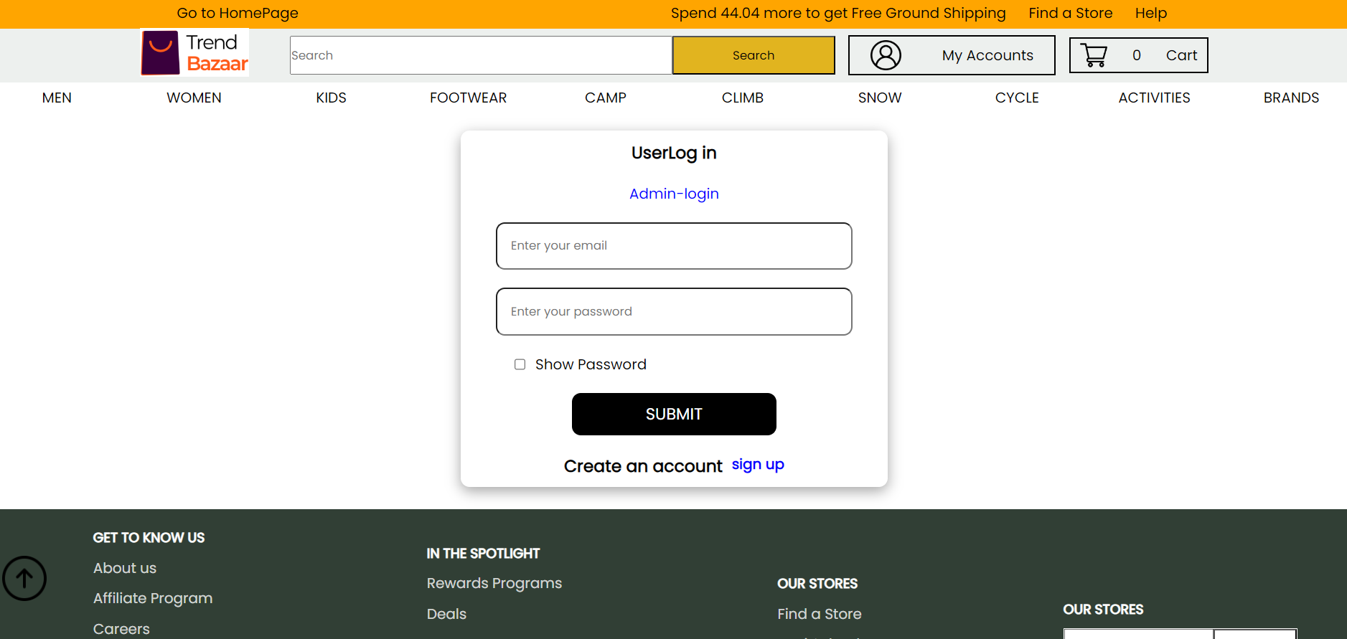Open the Help link in top bar

[1151, 13]
